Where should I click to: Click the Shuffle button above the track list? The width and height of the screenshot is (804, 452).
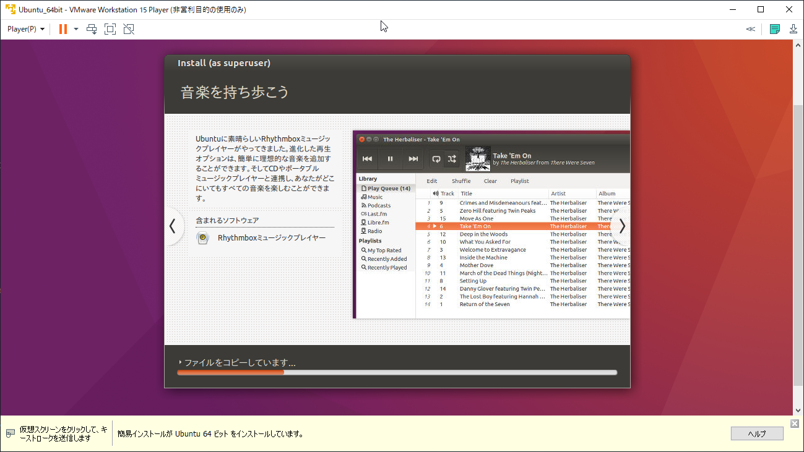click(461, 181)
